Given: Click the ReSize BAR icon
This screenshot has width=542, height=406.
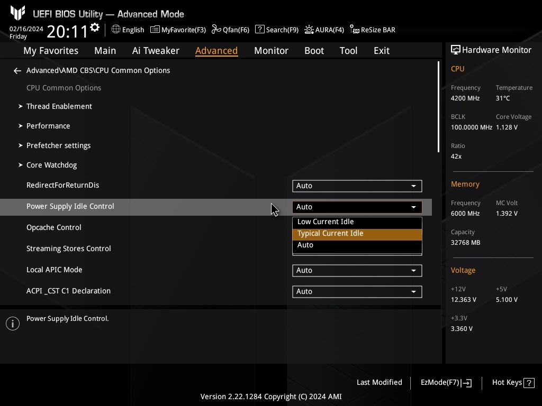Looking at the screenshot, I should click(x=355, y=30).
